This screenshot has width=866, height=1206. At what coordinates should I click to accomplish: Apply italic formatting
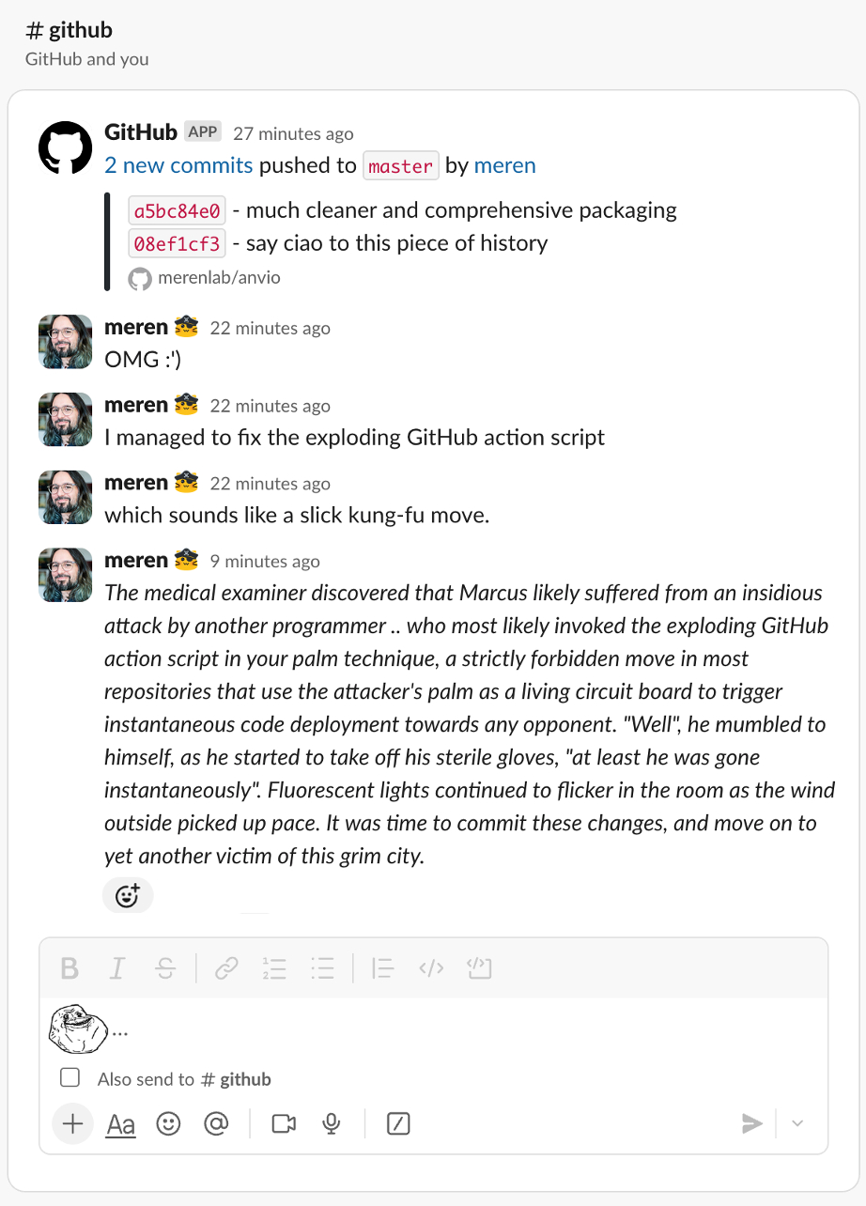click(116, 968)
